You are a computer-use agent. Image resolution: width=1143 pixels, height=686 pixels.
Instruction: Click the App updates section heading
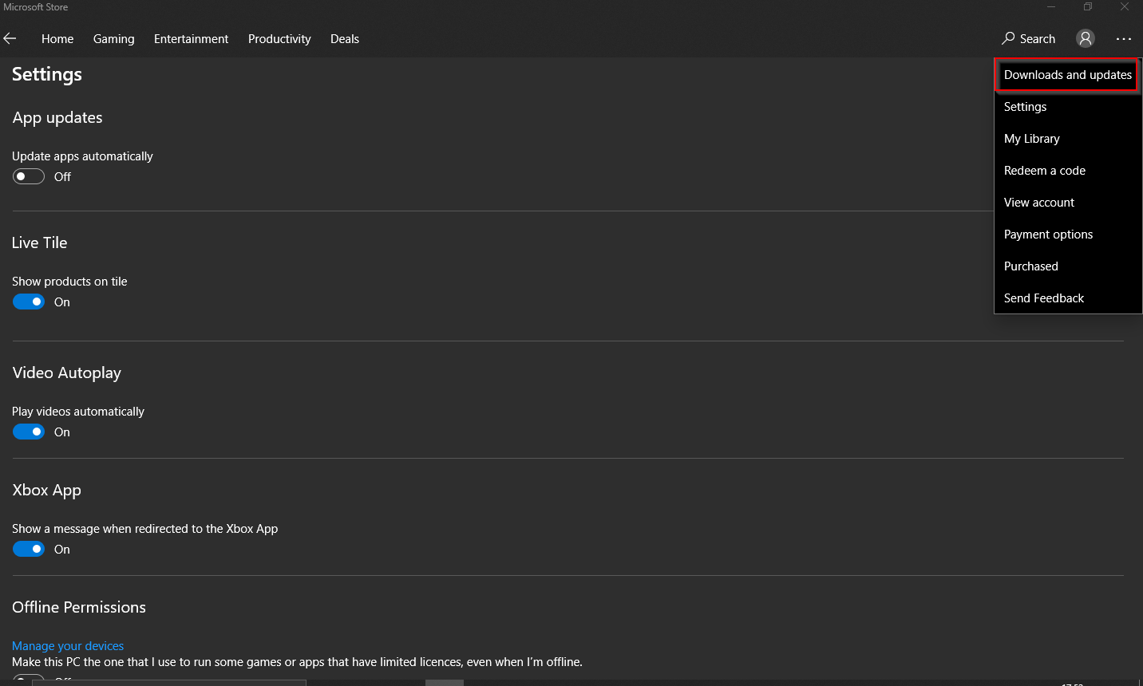coord(57,118)
